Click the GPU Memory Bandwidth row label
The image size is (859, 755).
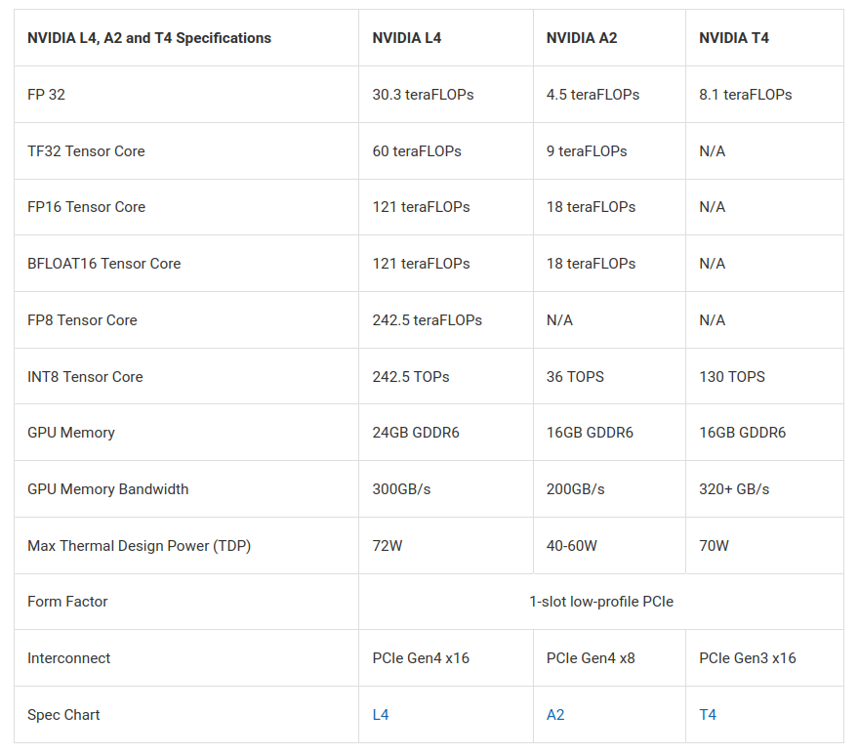108,489
